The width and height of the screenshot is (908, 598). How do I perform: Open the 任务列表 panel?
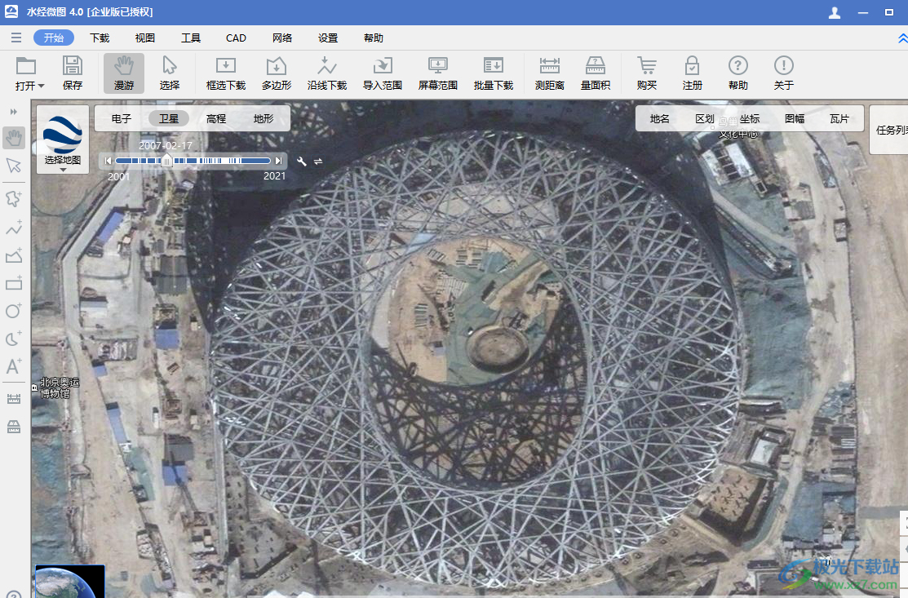[x=889, y=131]
